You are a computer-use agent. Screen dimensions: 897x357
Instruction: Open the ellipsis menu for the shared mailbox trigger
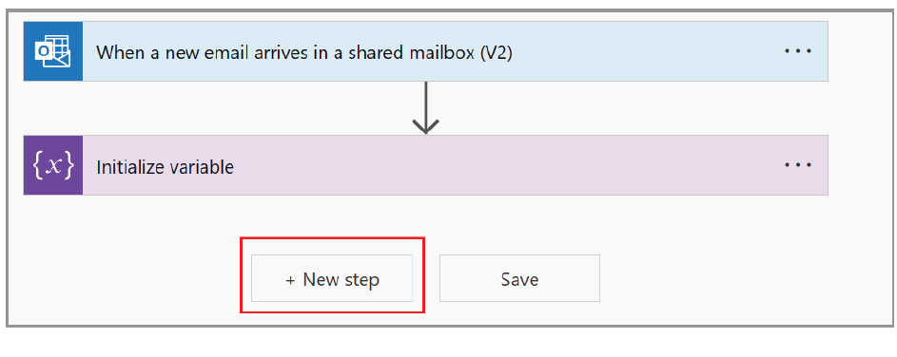(798, 51)
